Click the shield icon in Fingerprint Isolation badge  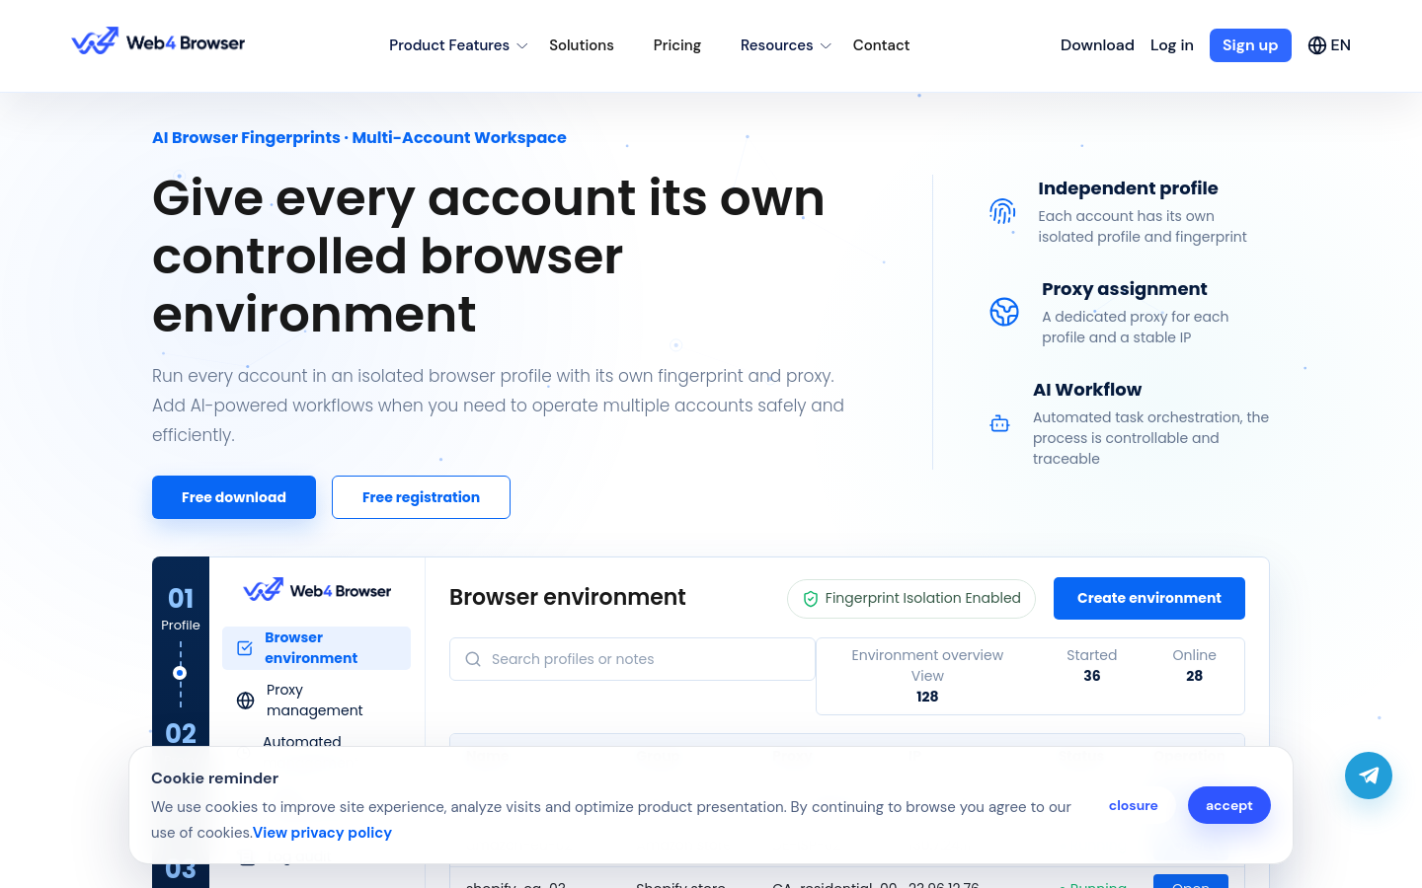pos(811,599)
